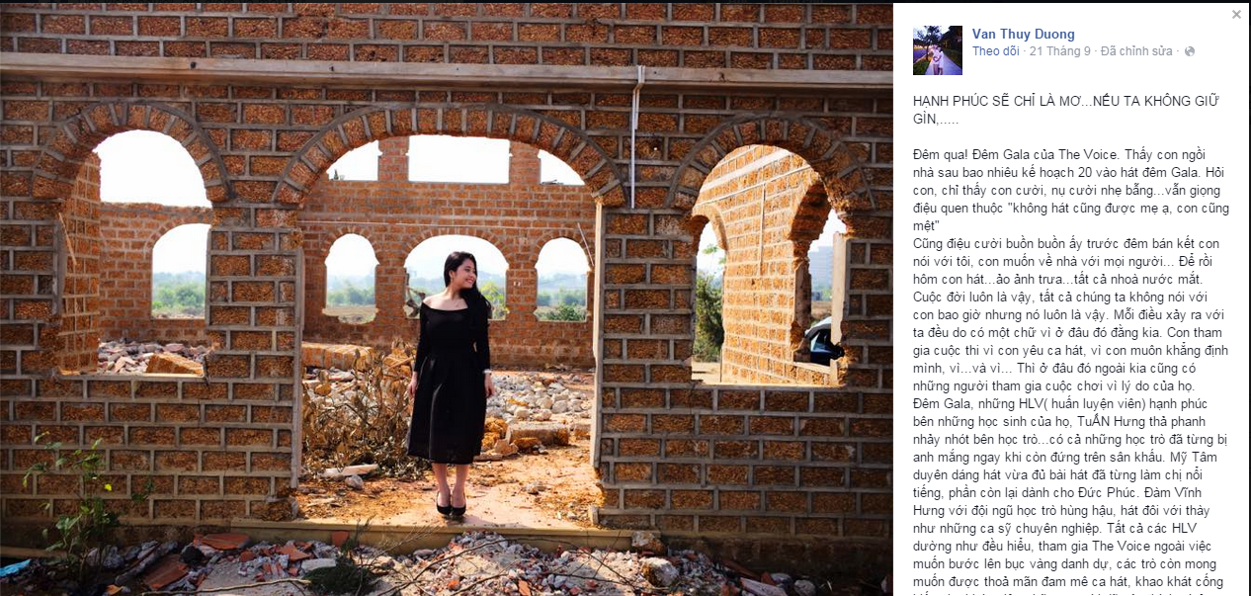This screenshot has width=1251, height=596.
Task: View edit history via 'Đã chỉnh sửa'
Action: (x=1136, y=51)
